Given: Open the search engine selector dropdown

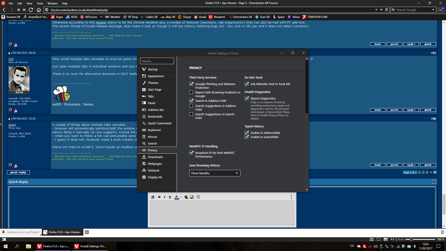Looking at the screenshot, I should pyautogui.click(x=393, y=10).
